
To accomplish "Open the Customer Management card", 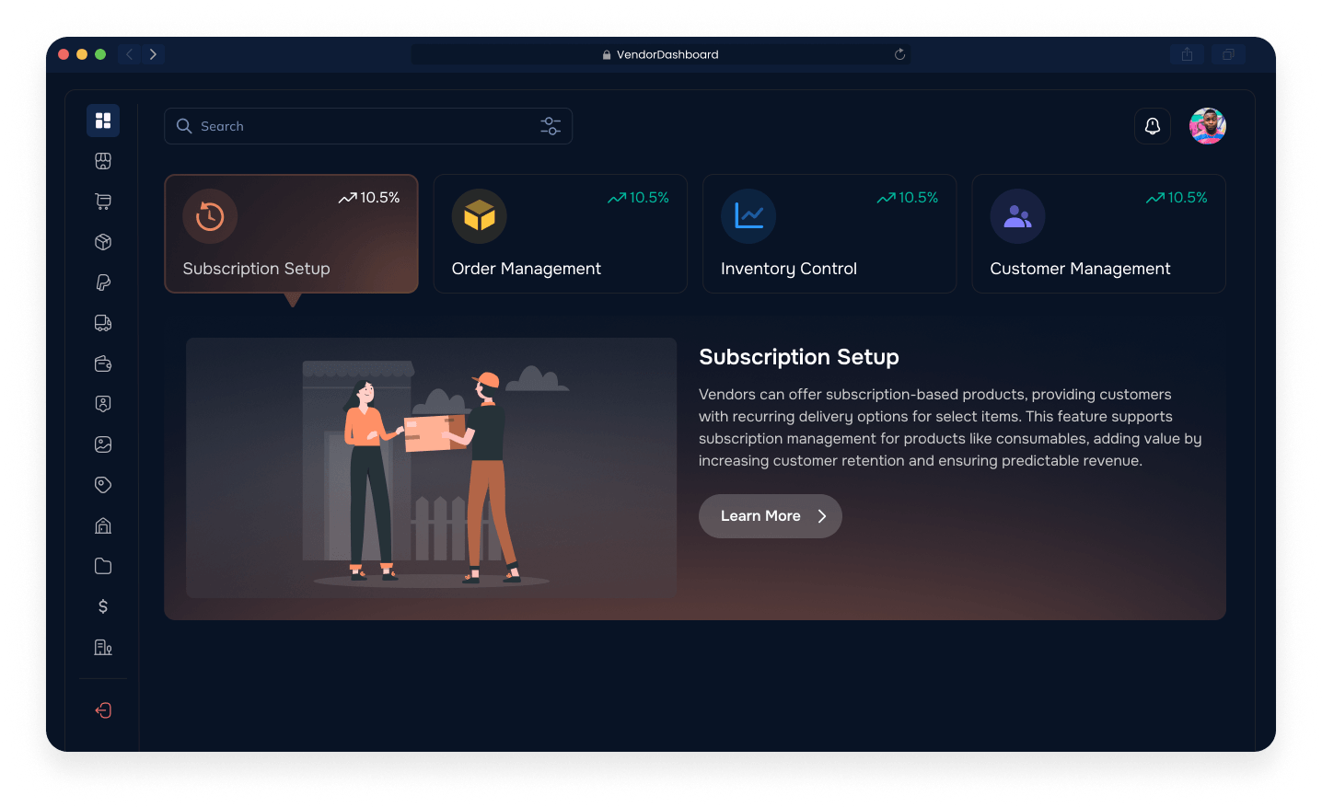I will (x=1098, y=234).
